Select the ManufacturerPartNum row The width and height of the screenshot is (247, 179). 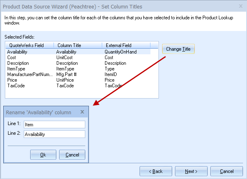[78, 74]
